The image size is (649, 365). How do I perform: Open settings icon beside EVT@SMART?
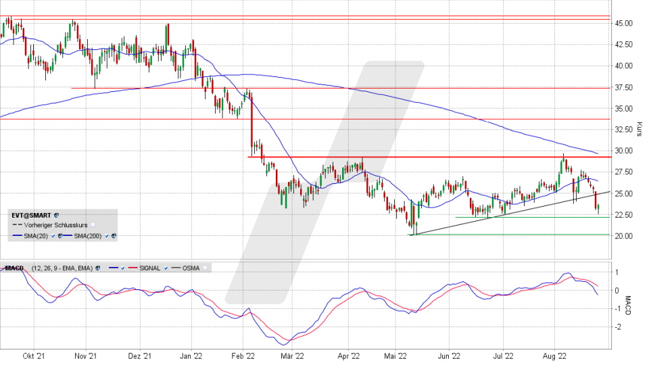pyautogui.click(x=56, y=215)
